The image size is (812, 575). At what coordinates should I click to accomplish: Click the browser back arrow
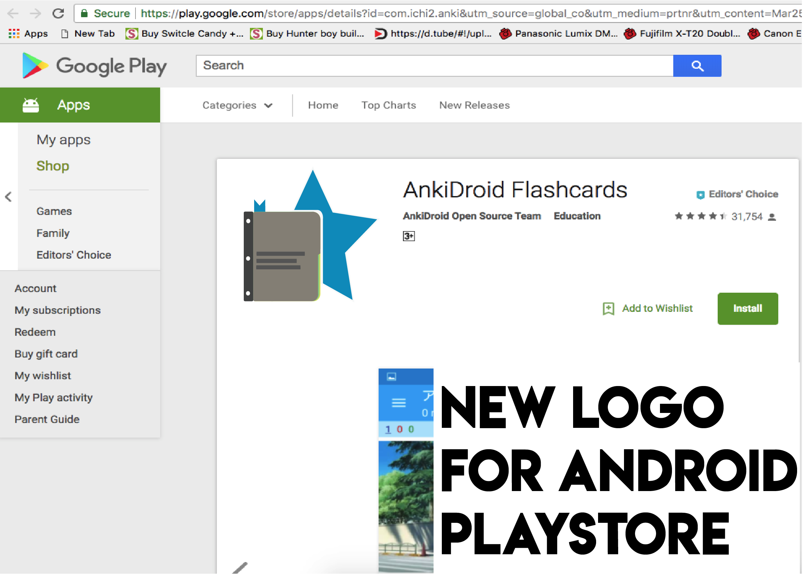13,14
